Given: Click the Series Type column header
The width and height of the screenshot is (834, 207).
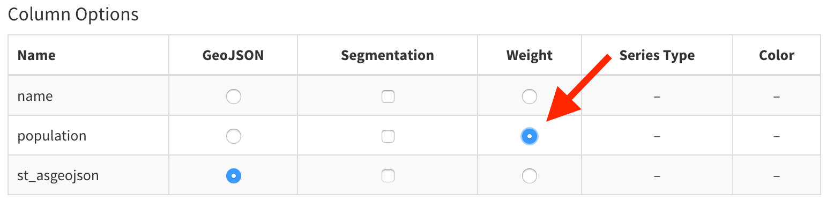Looking at the screenshot, I should coord(657,55).
